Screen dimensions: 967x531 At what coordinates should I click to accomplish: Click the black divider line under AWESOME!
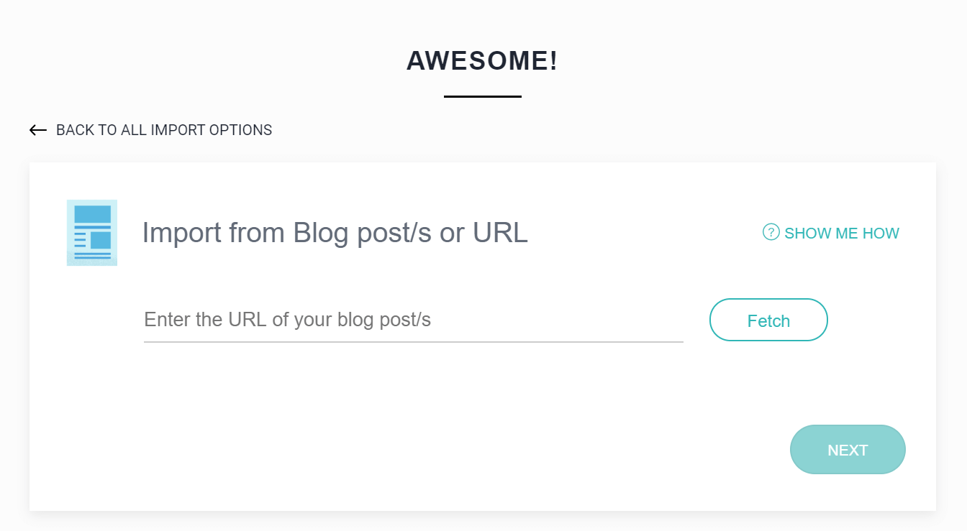(483, 96)
